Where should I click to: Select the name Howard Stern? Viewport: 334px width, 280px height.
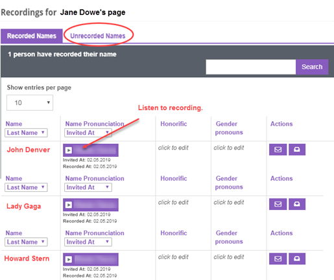pos(27,259)
